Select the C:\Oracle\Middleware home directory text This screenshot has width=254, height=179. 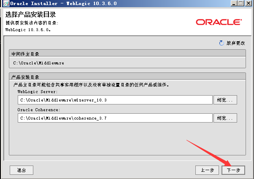pyautogui.click(x=38, y=63)
